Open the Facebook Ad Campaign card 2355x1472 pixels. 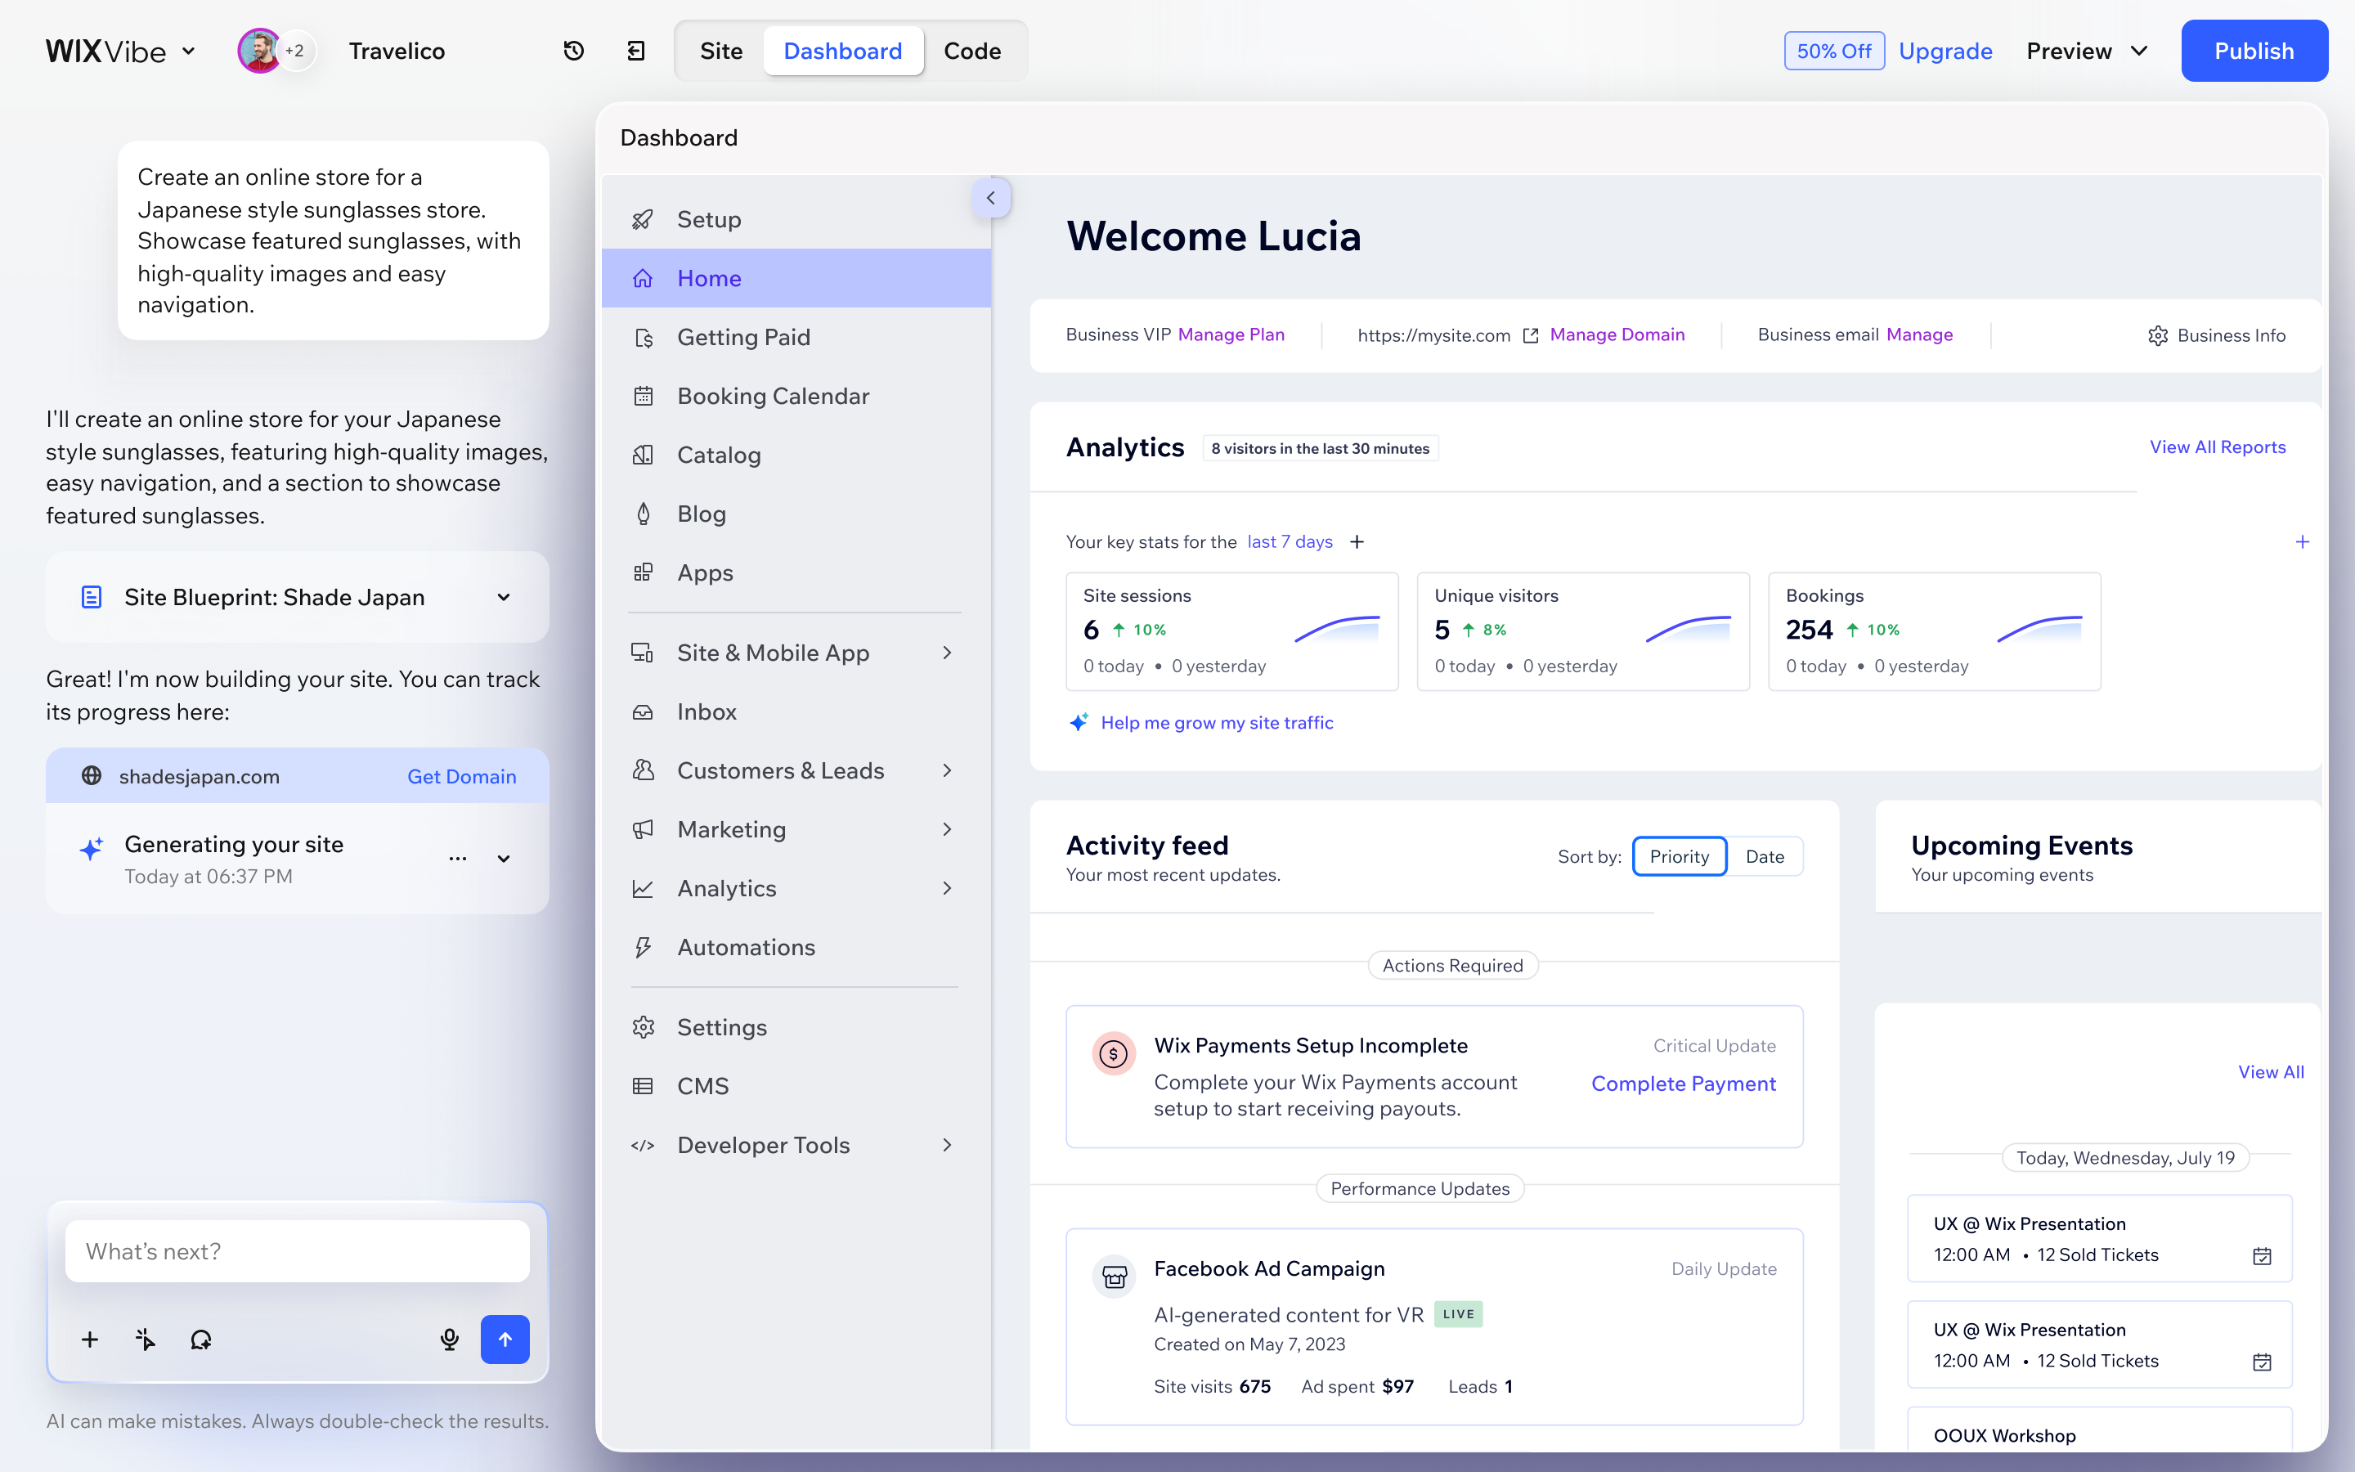[1434, 1326]
